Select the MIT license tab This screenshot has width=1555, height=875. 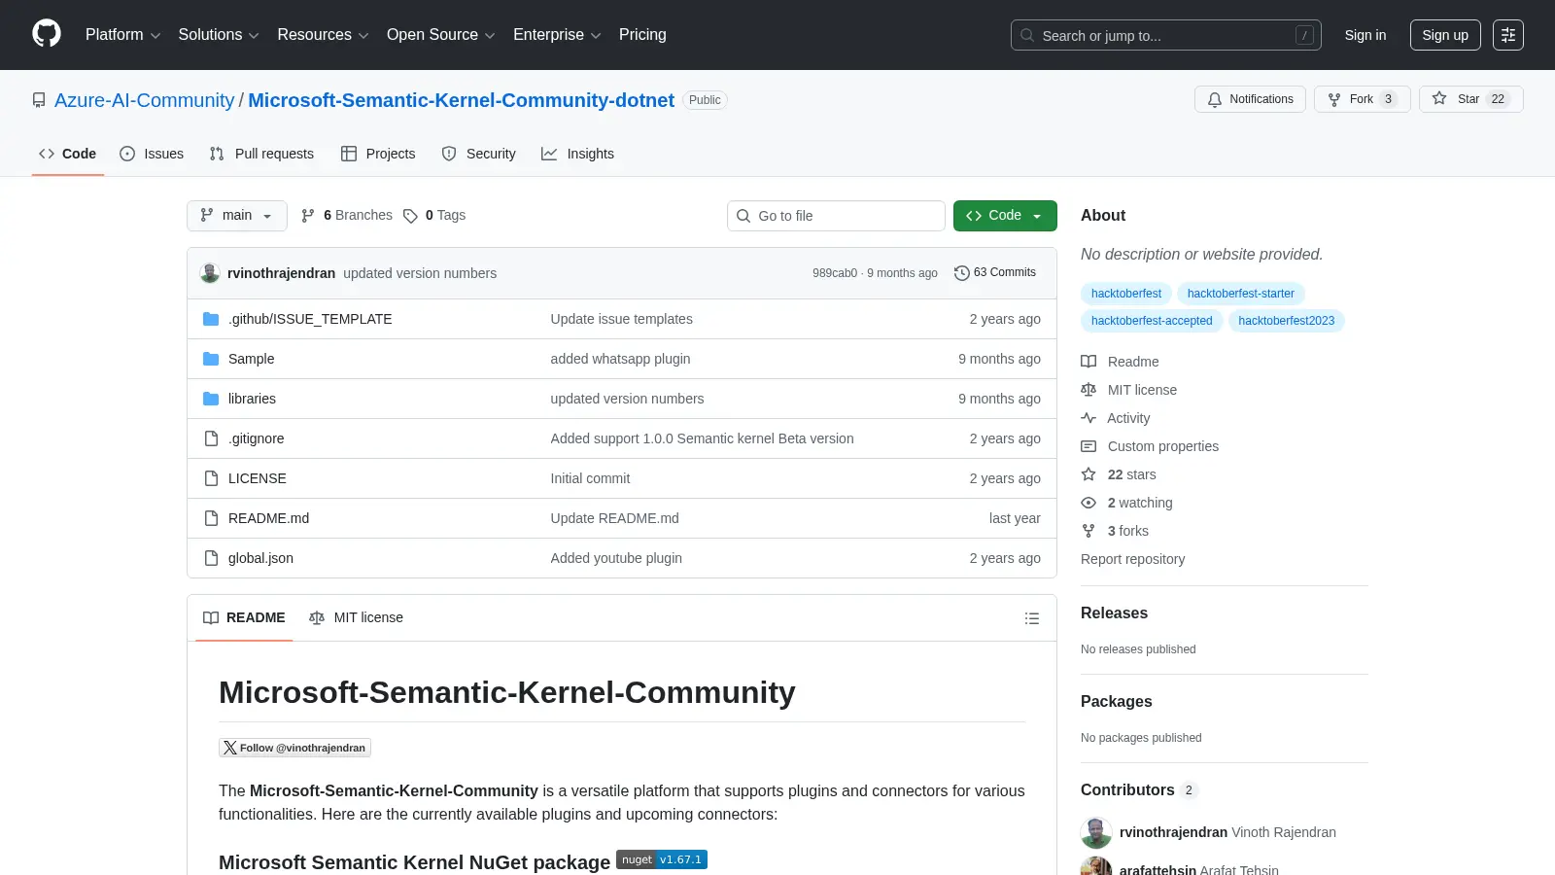pyautogui.click(x=356, y=618)
